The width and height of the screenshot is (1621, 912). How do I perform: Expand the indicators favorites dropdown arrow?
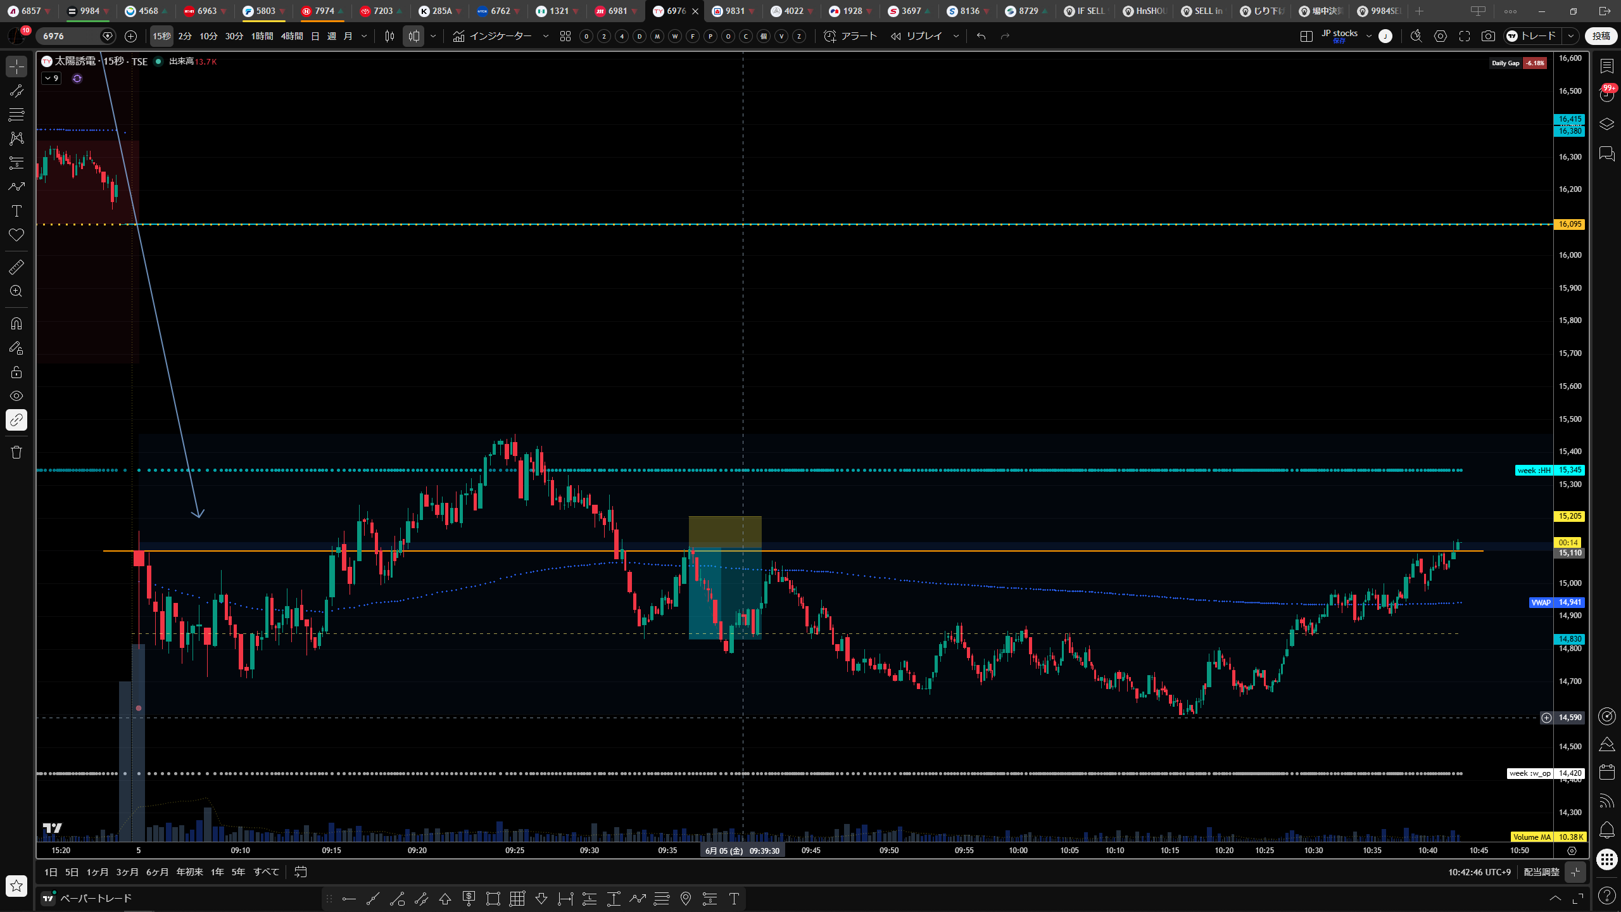pos(546,36)
